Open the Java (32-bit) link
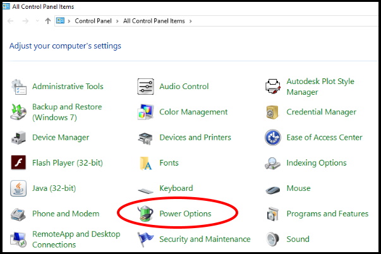Screen dimensions: 381x254 pyautogui.click(x=54, y=188)
